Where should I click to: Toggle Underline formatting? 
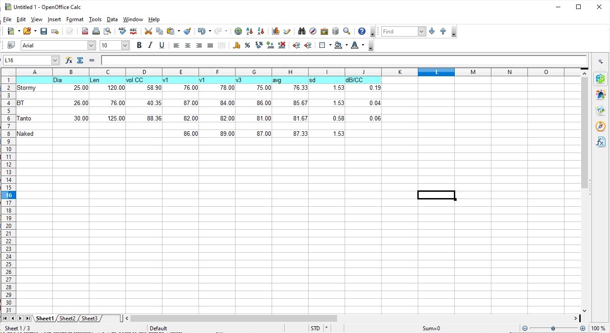[162, 45]
